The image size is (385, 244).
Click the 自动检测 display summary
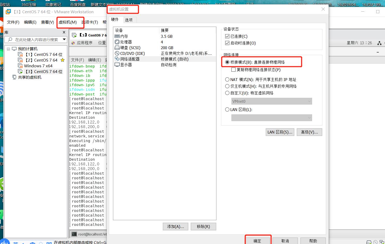coord(169,65)
